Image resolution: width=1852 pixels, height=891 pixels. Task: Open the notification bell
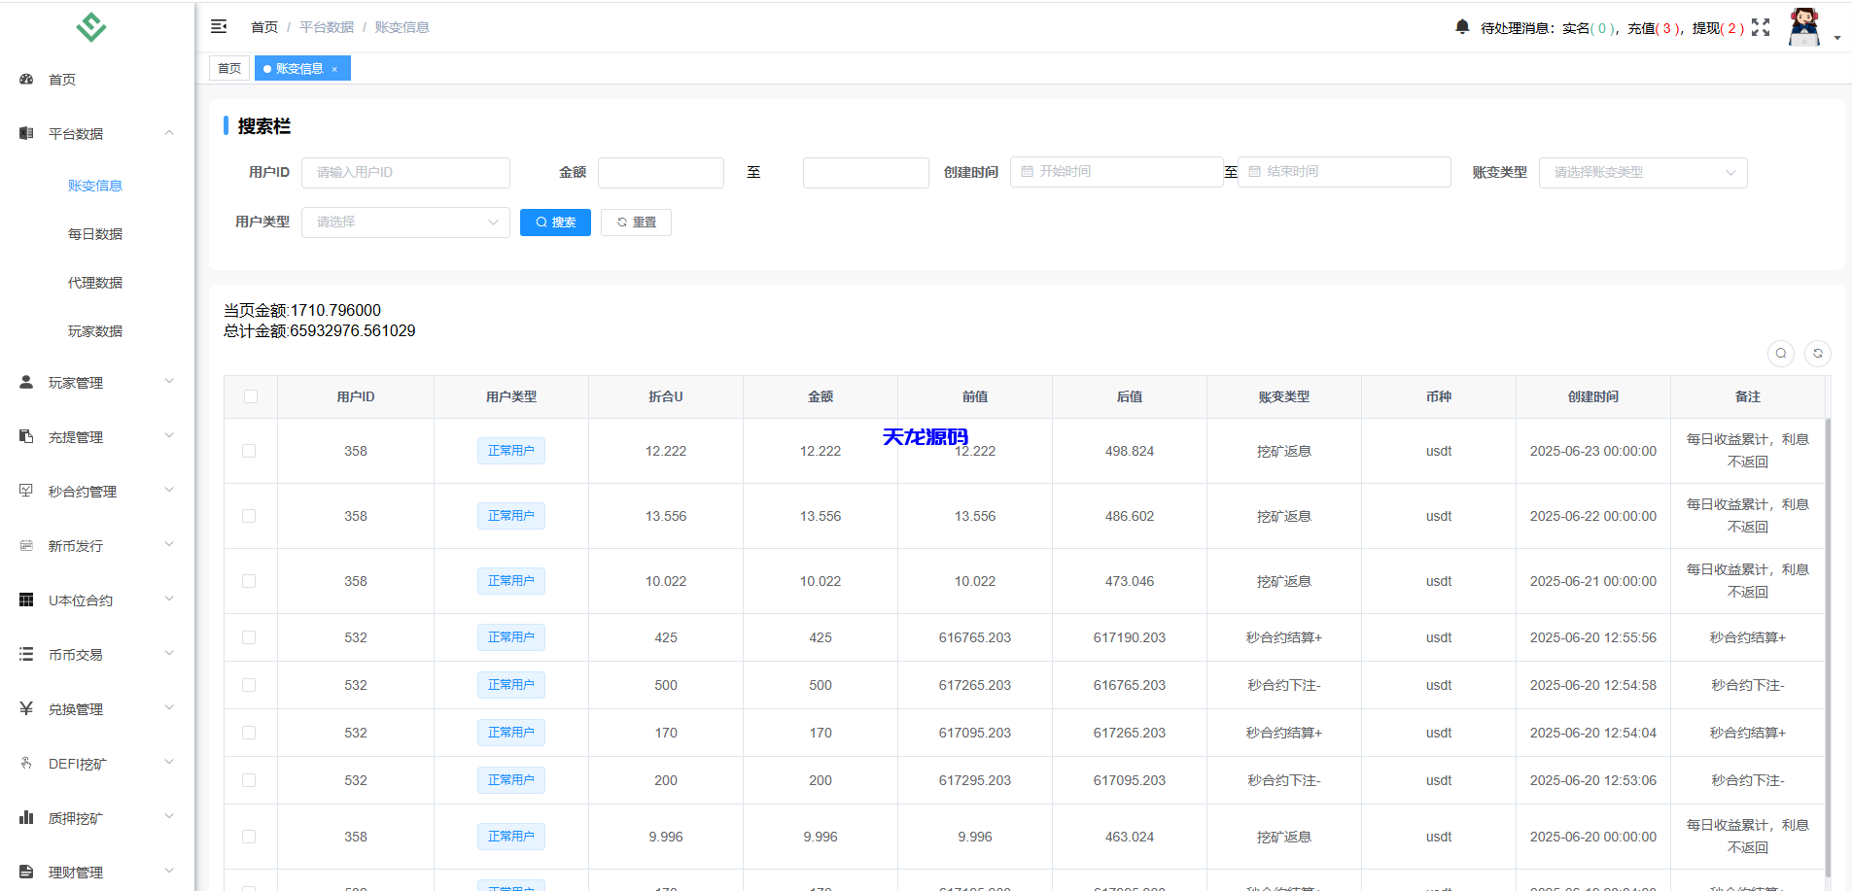tap(1462, 26)
